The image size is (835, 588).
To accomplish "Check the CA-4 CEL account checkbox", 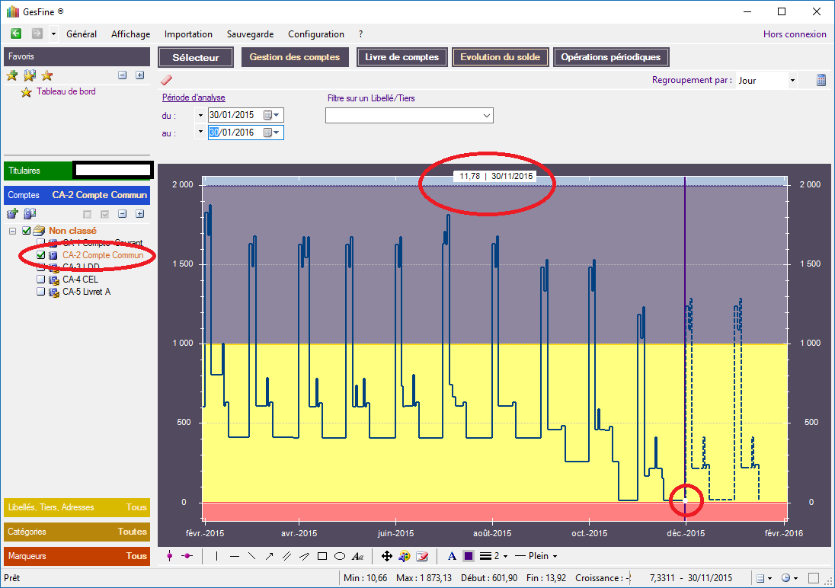I will (41, 280).
